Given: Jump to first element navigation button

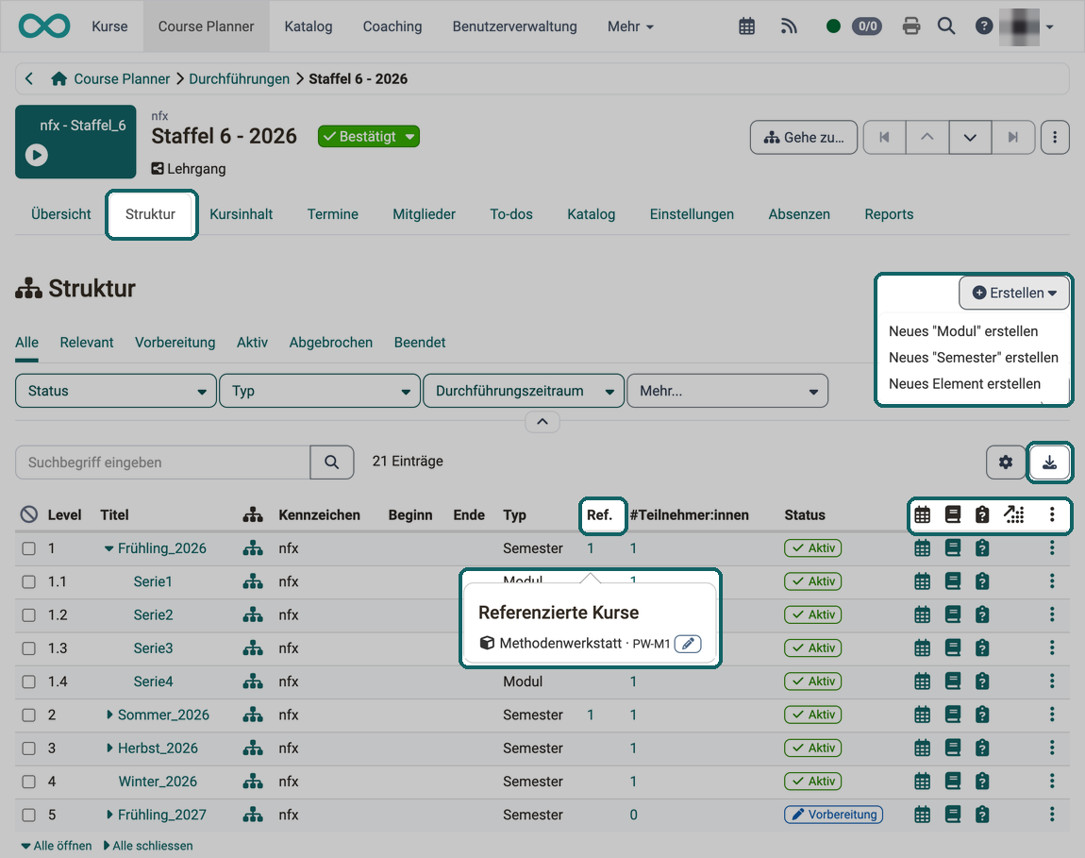Looking at the screenshot, I should (884, 137).
